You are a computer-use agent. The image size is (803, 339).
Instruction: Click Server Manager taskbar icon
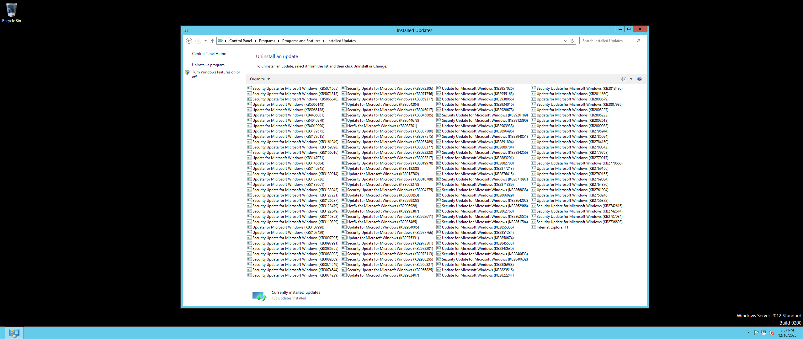click(14, 333)
